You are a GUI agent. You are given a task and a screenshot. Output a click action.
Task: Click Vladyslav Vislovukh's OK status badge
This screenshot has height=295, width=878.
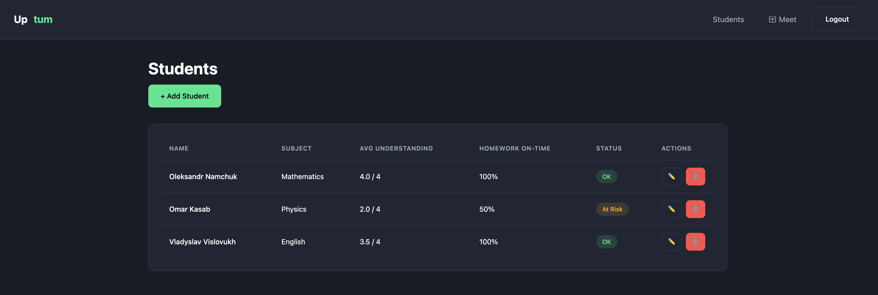[606, 242]
